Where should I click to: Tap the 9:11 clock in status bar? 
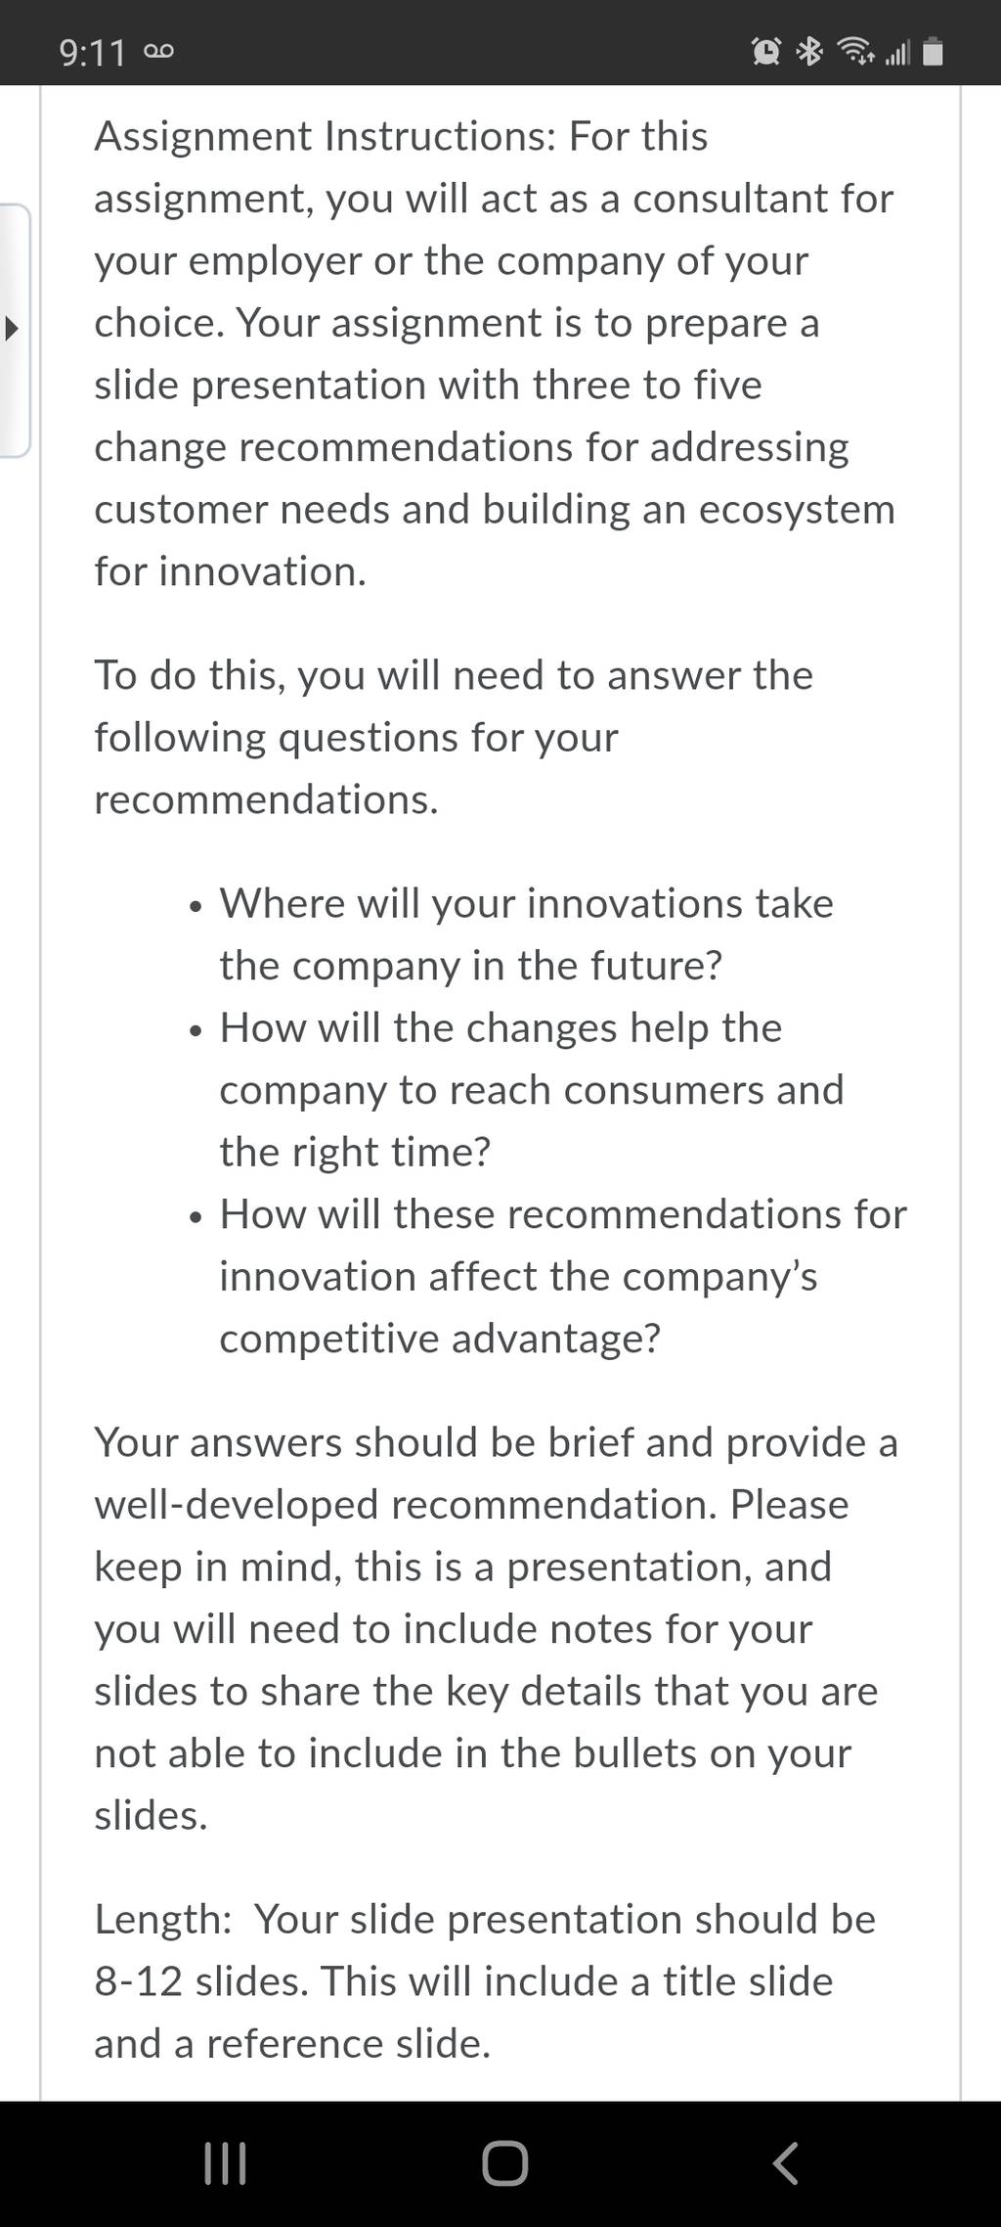(x=92, y=53)
